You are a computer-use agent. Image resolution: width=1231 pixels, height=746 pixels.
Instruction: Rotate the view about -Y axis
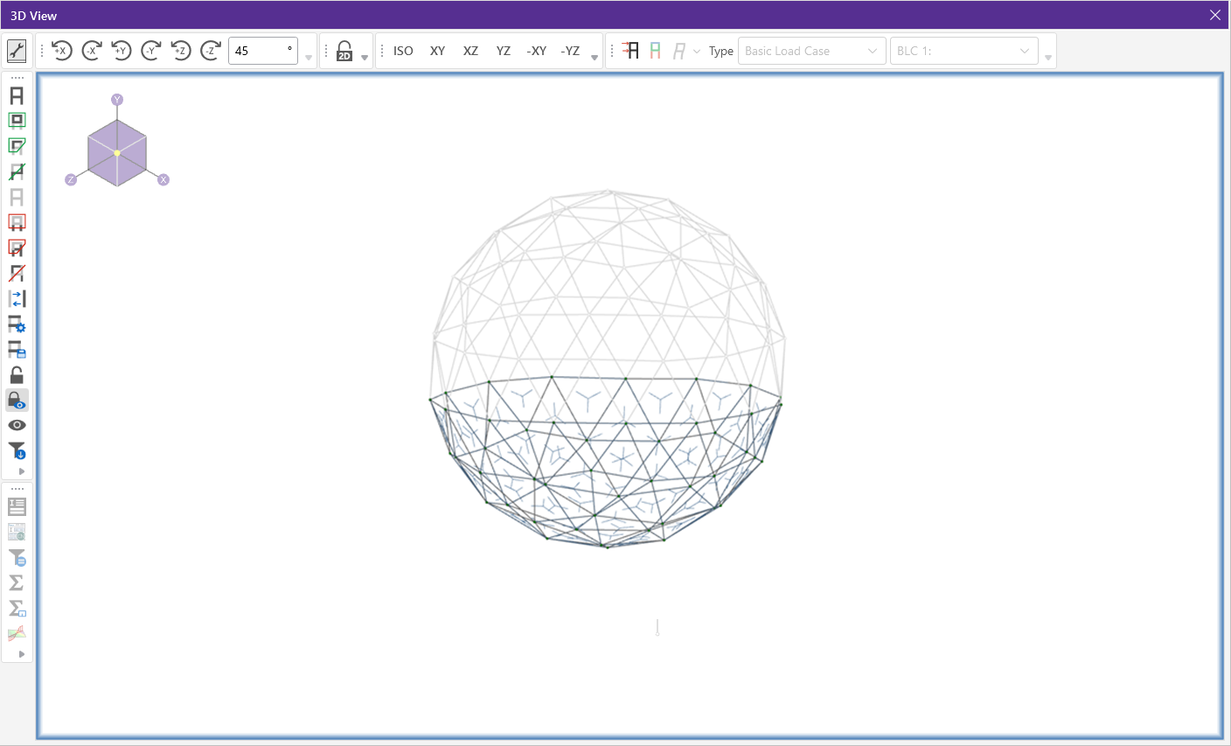click(151, 51)
